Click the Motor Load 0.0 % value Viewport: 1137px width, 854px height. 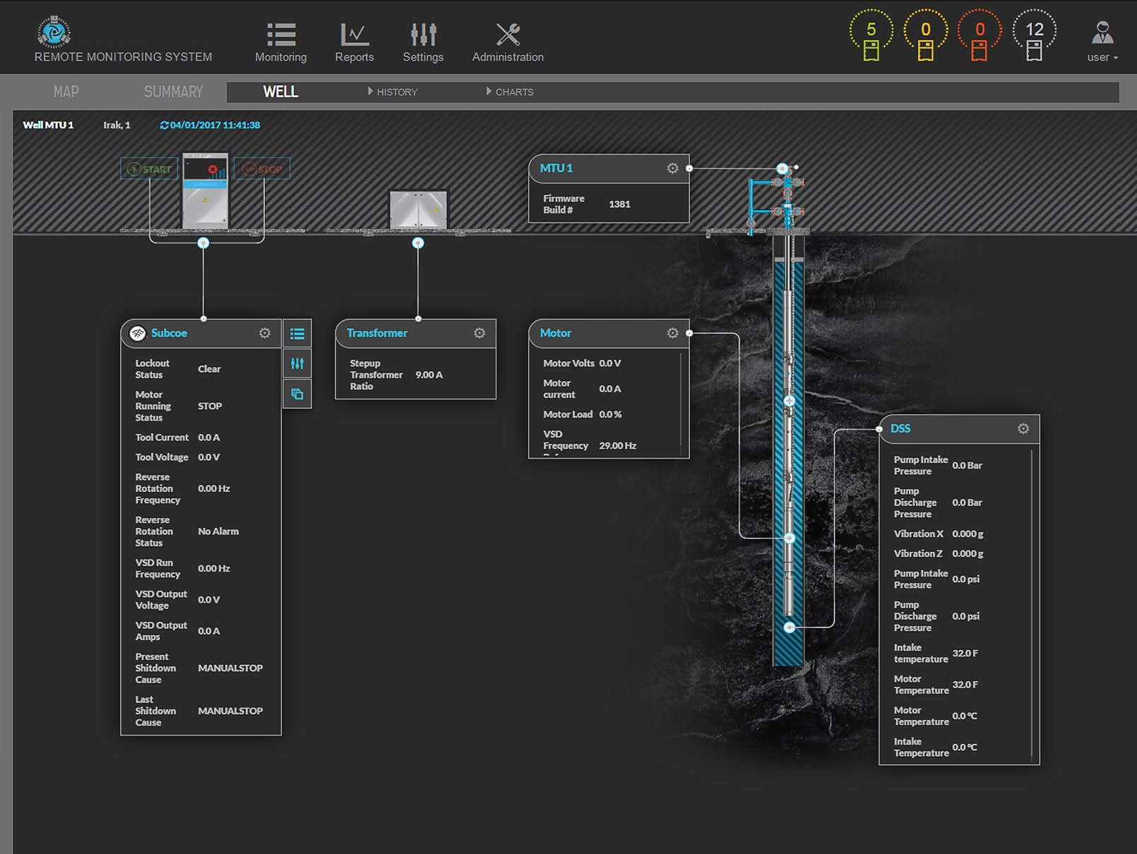tap(610, 414)
